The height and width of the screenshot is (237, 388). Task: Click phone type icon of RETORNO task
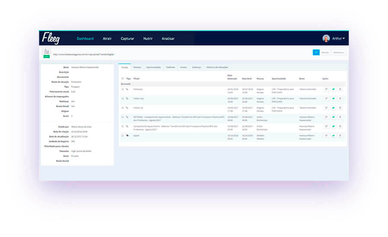coord(127,117)
